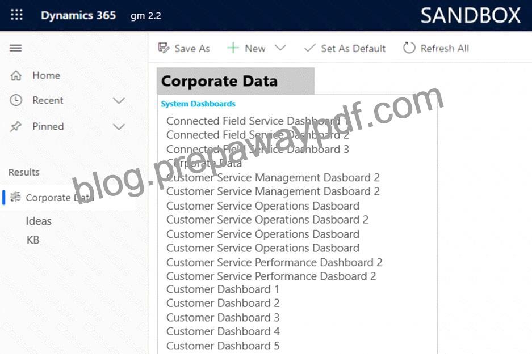The height and width of the screenshot is (354, 532).
Task: Pick Customer Dashboard 5 in the list
Action: (x=223, y=346)
